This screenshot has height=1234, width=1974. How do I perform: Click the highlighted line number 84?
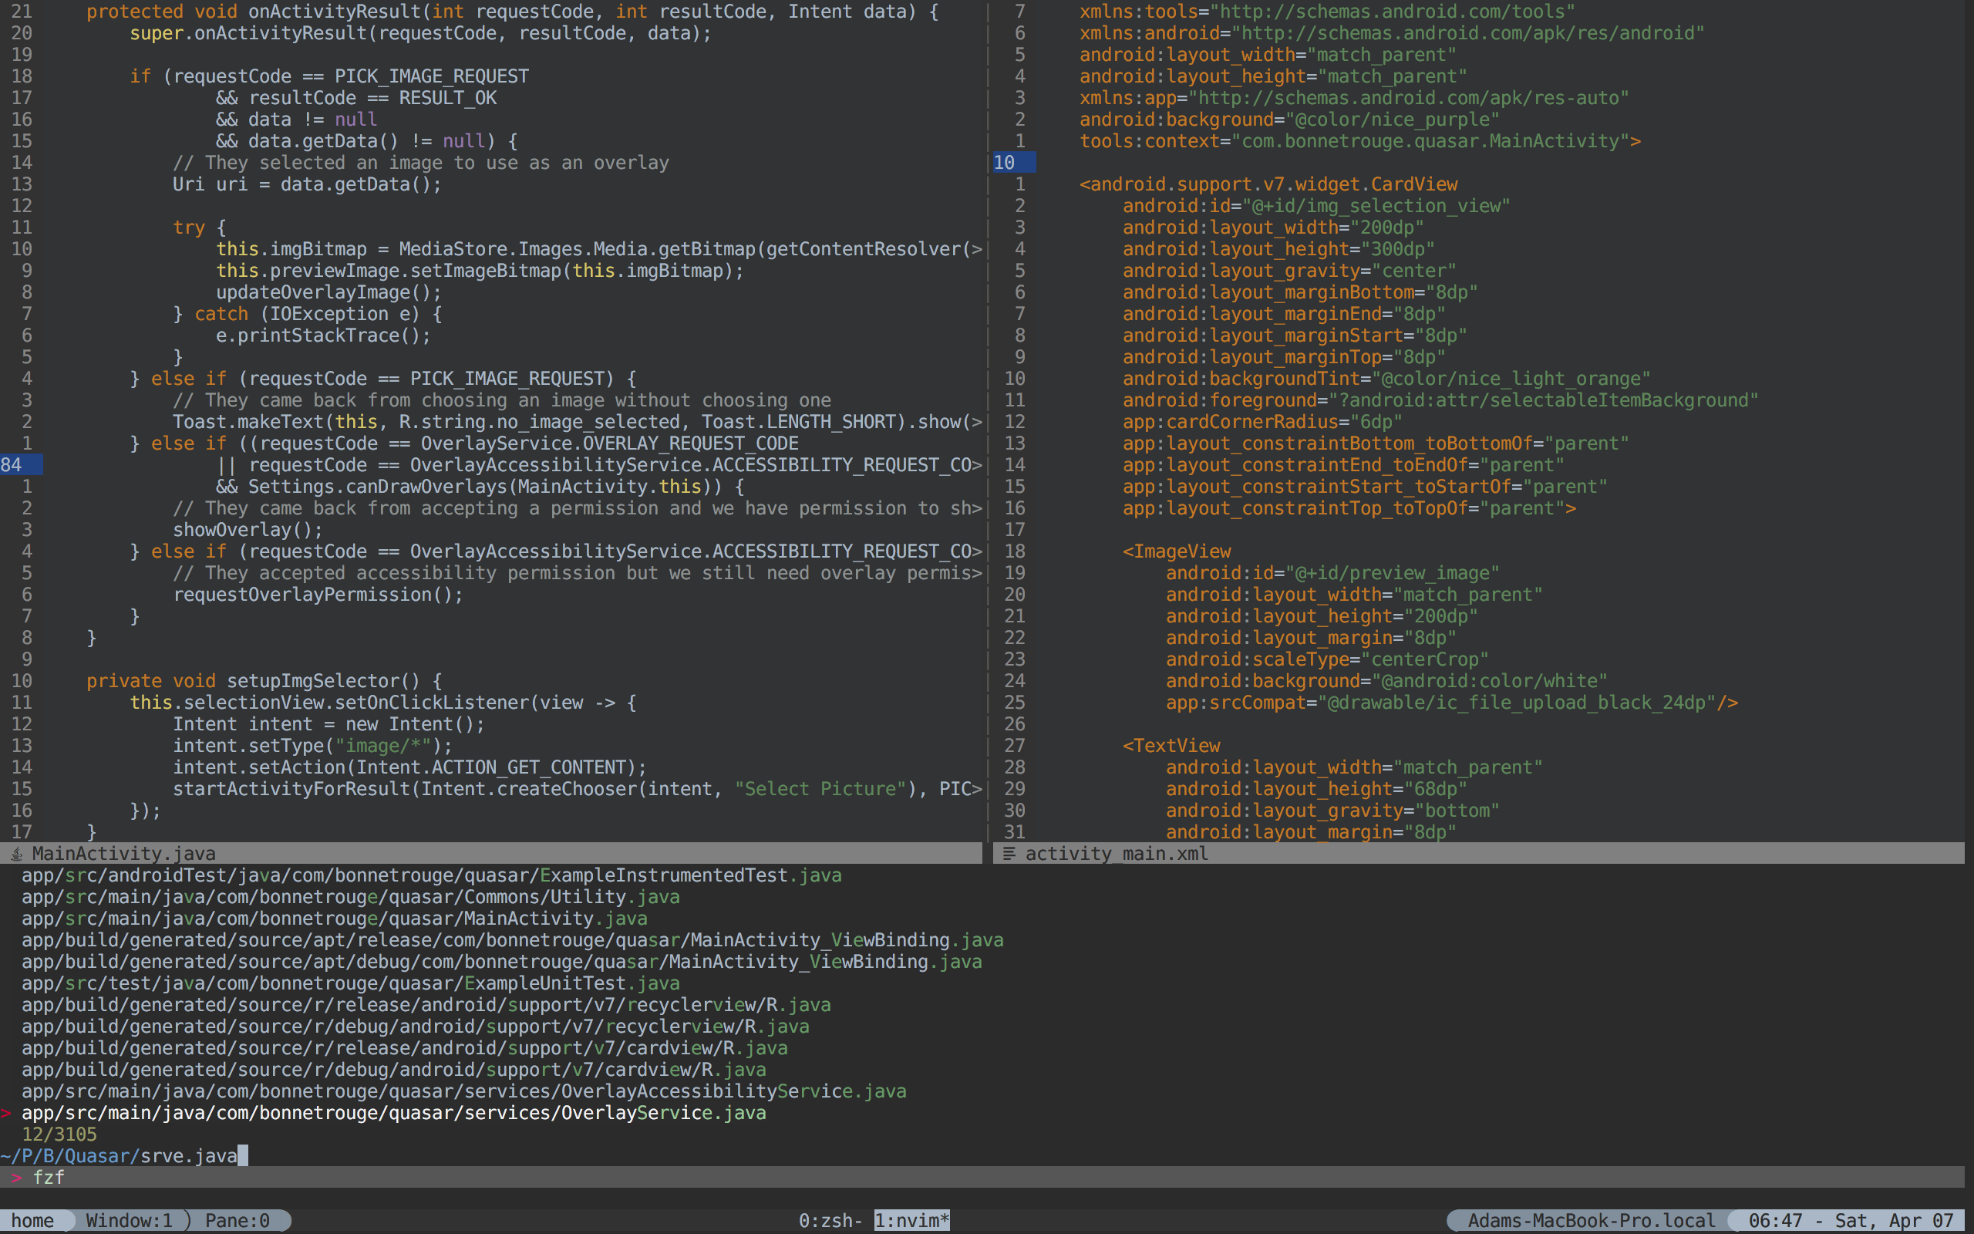click(x=12, y=465)
